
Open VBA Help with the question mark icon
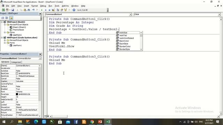tap(74, 10)
